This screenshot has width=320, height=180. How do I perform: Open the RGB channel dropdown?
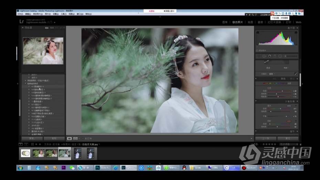pos(286,68)
